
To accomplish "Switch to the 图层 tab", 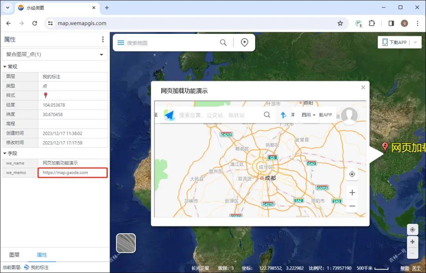I will coord(14,255).
